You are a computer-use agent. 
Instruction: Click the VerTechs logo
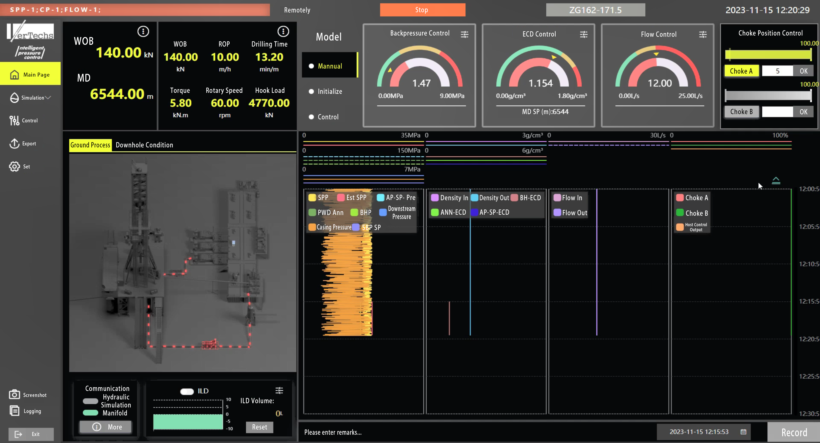pyautogui.click(x=30, y=31)
